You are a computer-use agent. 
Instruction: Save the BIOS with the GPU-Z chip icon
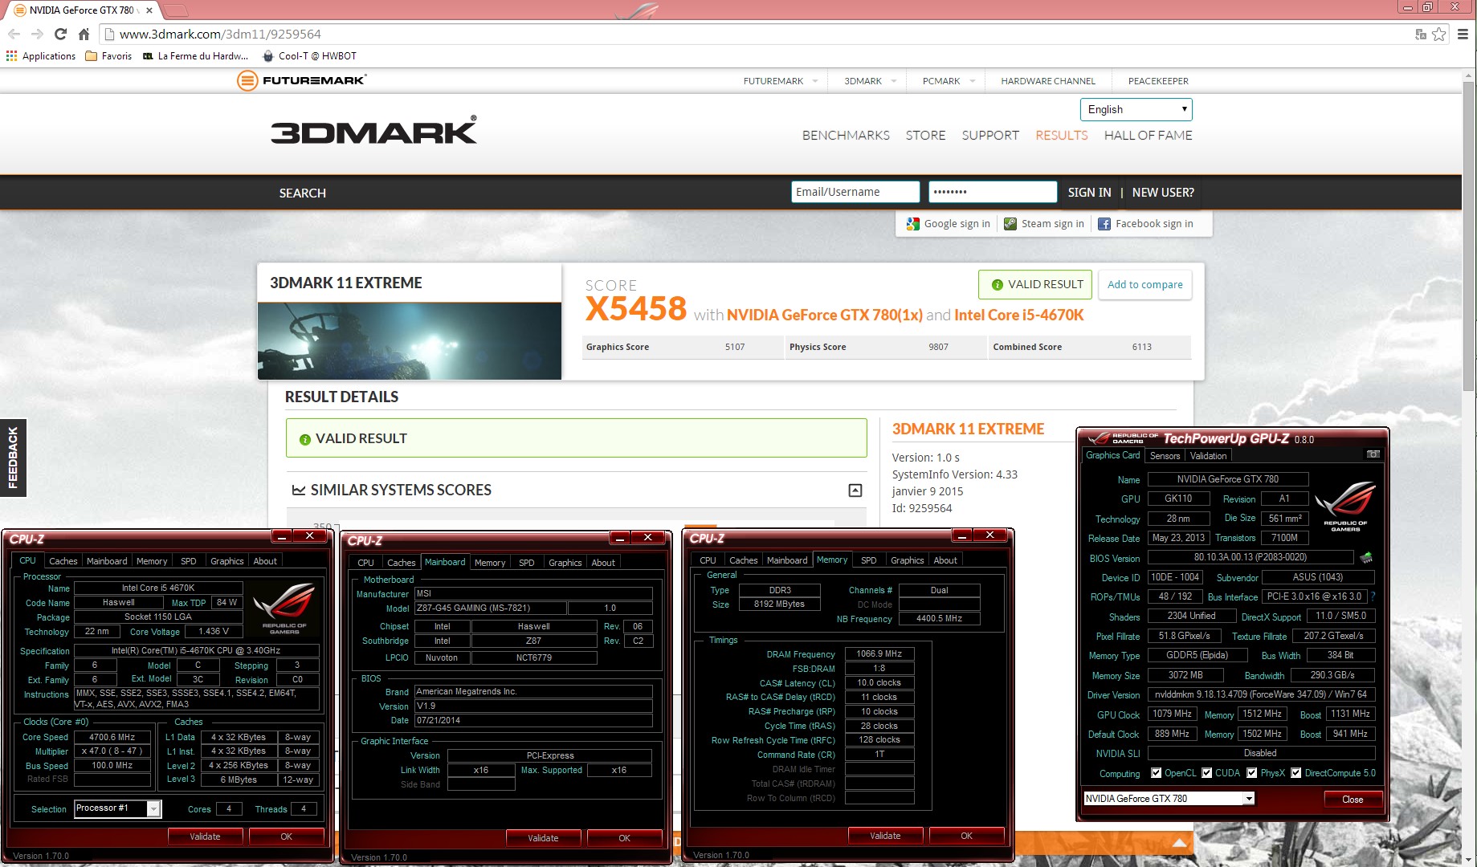coord(1366,557)
